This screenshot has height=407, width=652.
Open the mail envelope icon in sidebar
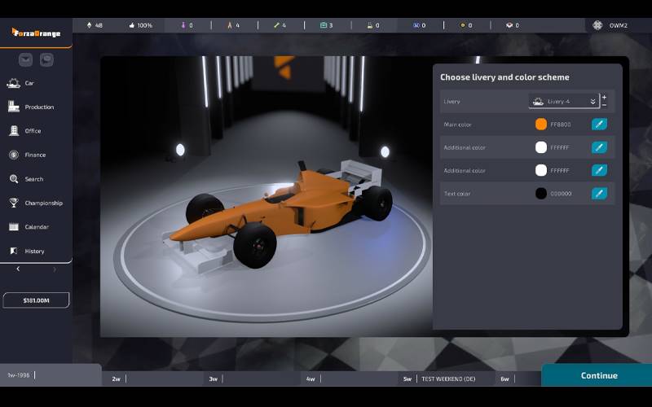pos(26,59)
